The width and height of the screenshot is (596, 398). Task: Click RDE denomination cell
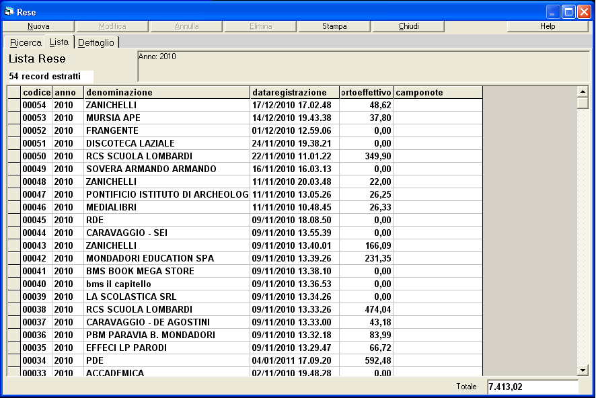click(x=167, y=220)
